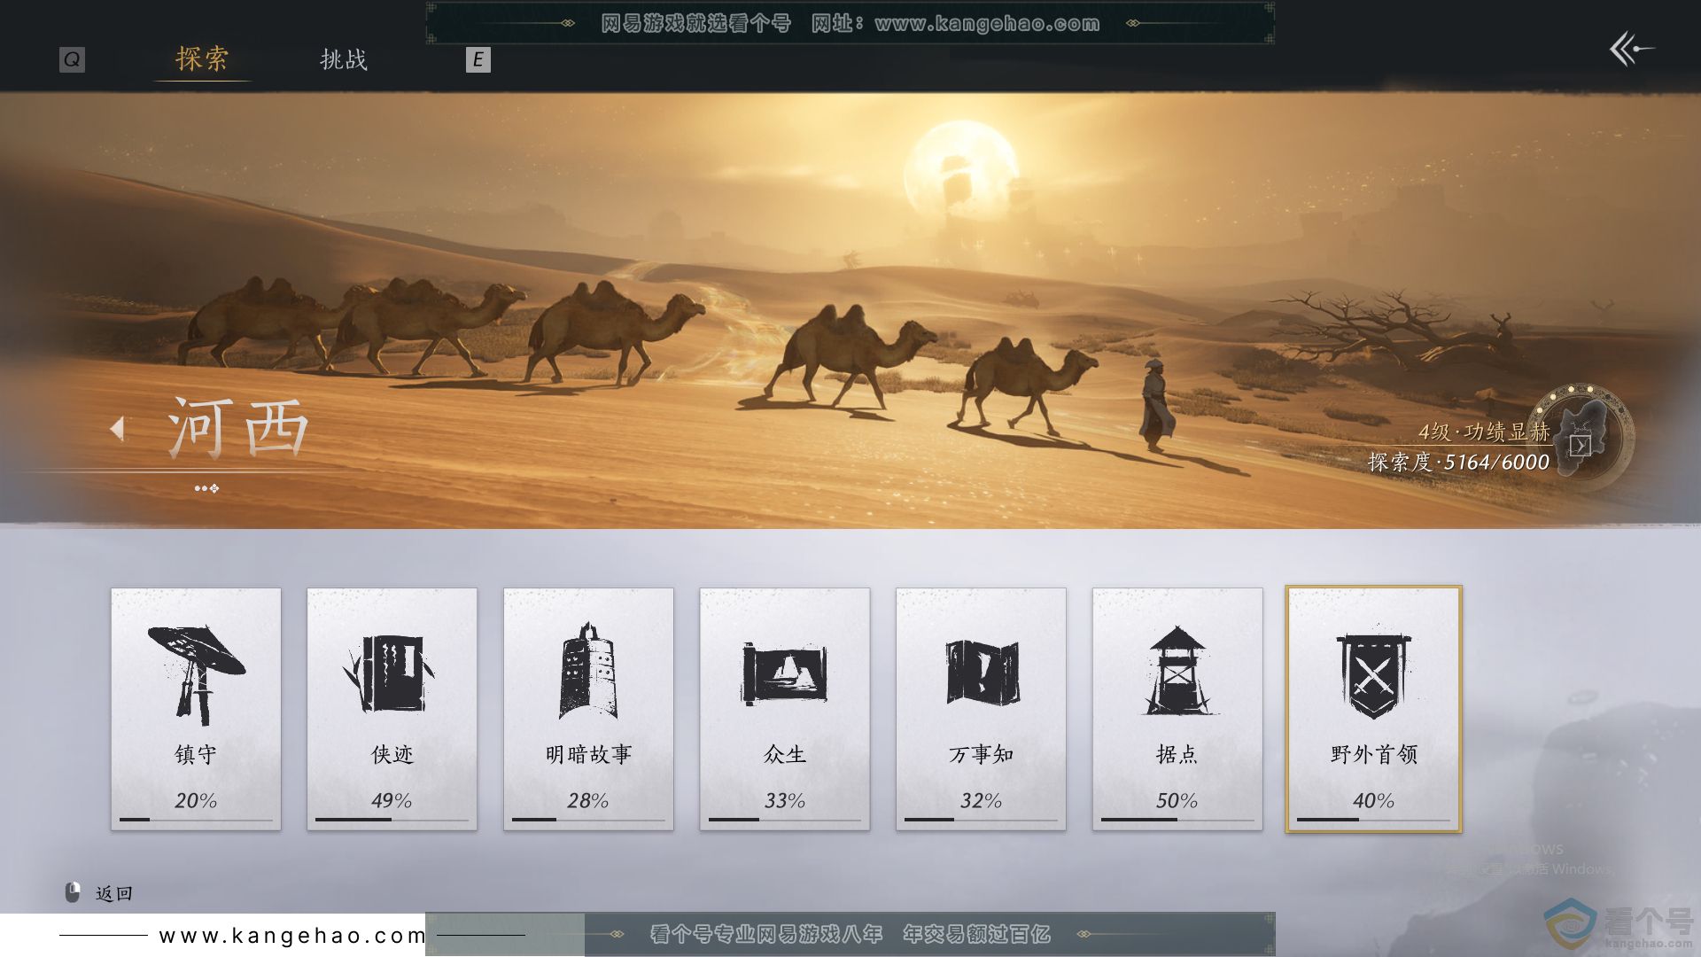Image resolution: width=1701 pixels, height=957 pixels.
Task: Open the 明暗故事 card label
Action: (588, 754)
